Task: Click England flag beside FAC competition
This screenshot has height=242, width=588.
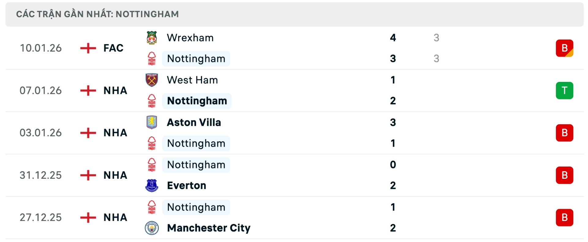Action: click(88, 48)
